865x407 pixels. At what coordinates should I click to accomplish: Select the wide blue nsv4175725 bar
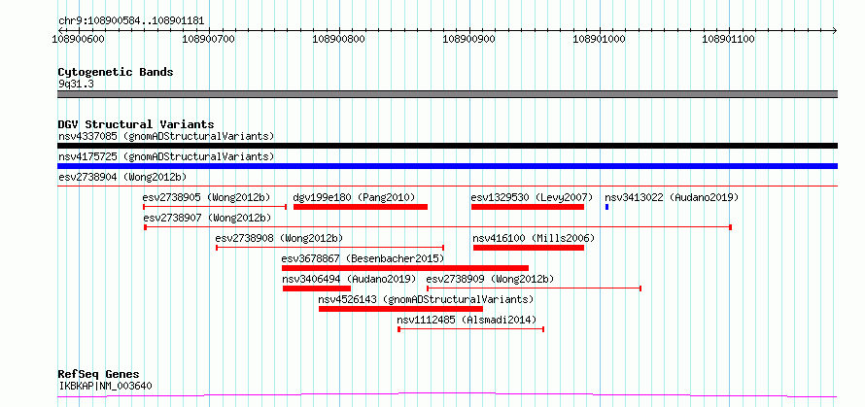coord(447,166)
